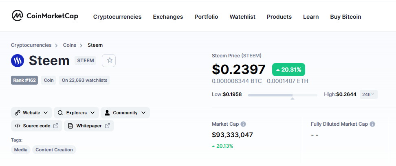Click the 0.000006344 BTC value
The width and height of the screenshot is (396, 166).
(x=237, y=81)
